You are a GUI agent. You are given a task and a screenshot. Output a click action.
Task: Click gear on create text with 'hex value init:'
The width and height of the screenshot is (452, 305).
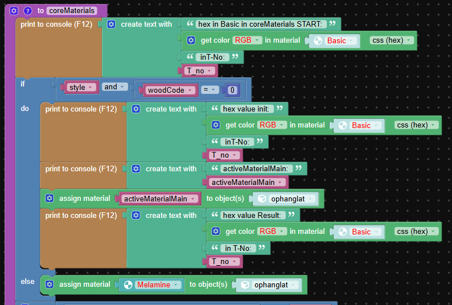136,109
